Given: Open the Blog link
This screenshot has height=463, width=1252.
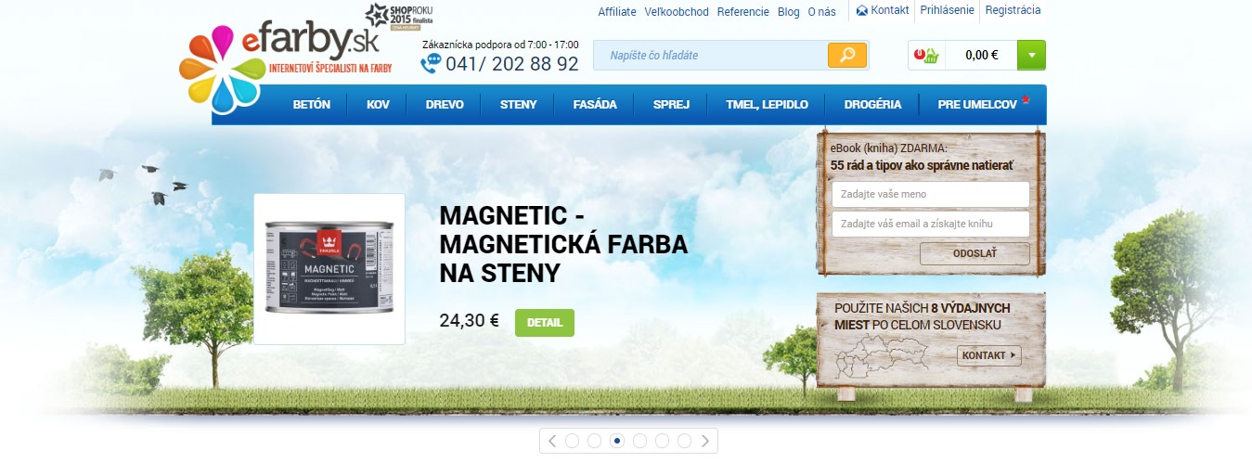Looking at the screenshot, I should [x=788, y=12].
